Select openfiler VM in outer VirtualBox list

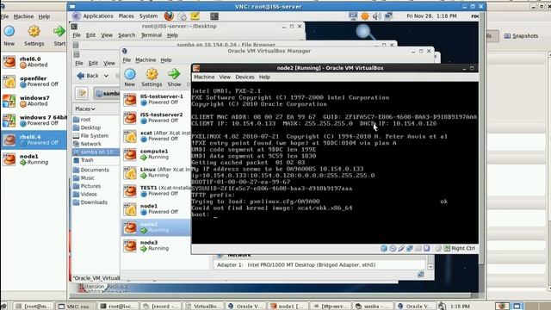point(34,82)
